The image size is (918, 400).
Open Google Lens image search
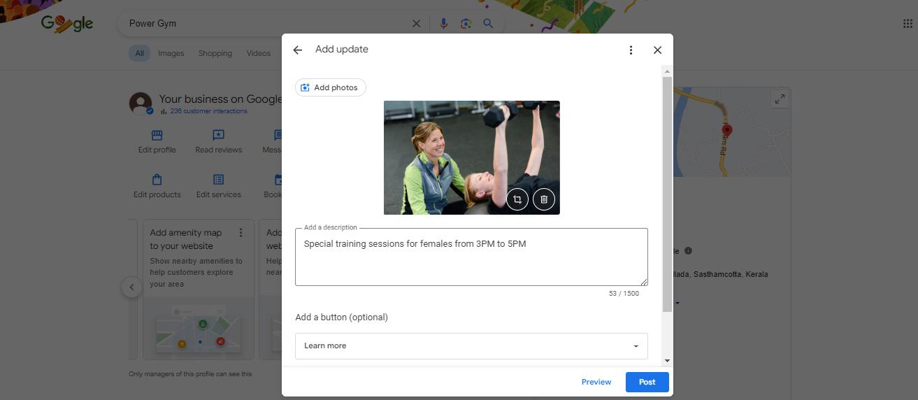coord(466,23)
